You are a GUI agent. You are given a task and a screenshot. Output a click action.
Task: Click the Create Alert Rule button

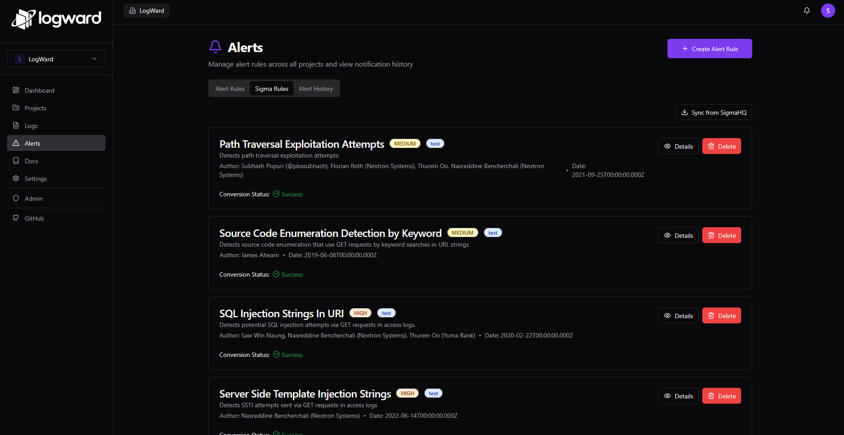[x=709, y=49]
